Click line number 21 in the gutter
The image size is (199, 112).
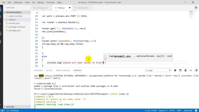pos(36,50)
